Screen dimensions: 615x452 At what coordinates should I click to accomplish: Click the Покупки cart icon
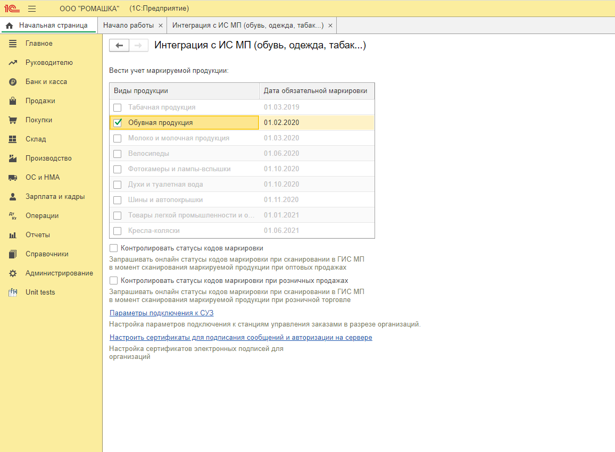[x=13, y=120]
